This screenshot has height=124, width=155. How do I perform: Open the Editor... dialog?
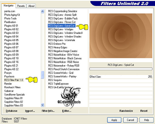[x=67, y=111]
